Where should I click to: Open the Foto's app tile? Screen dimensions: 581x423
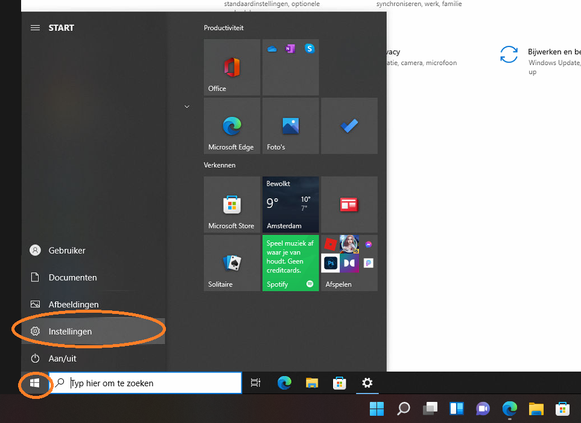point(290,126)
